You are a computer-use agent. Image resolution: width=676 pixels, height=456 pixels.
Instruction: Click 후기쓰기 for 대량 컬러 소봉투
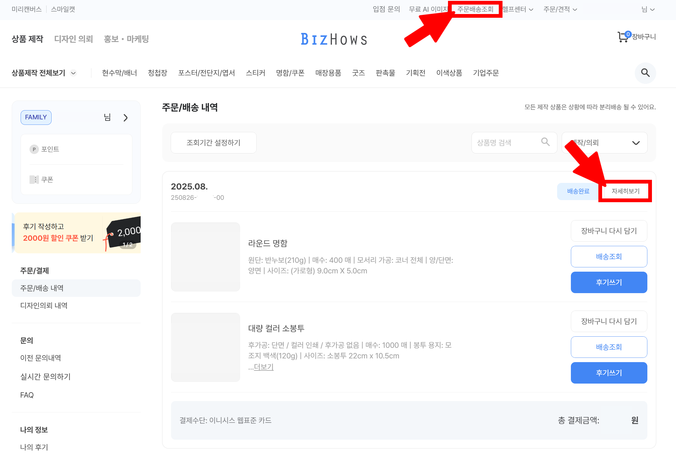tap(608, 373)
